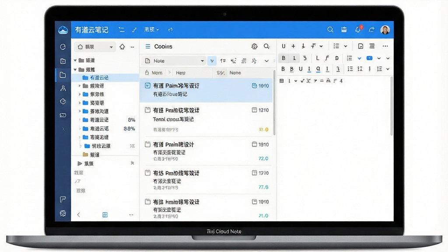Open the sidebar dropdown with house icon

pyautogui.click(x=95, y=47)
